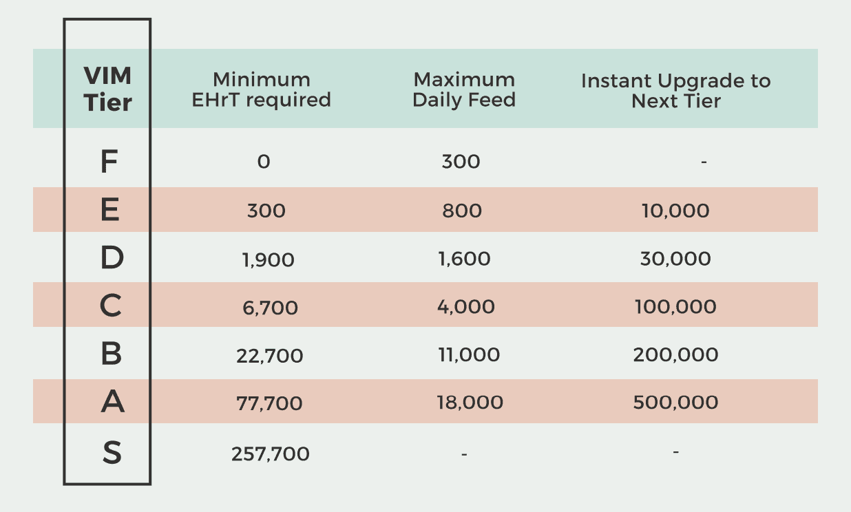Select tier letter A
Viewport: 851px width, 512px height.
point(112,401)
